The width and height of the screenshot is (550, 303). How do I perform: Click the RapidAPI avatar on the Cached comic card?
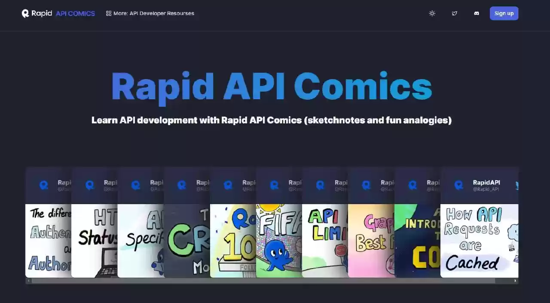click(459, 185)
